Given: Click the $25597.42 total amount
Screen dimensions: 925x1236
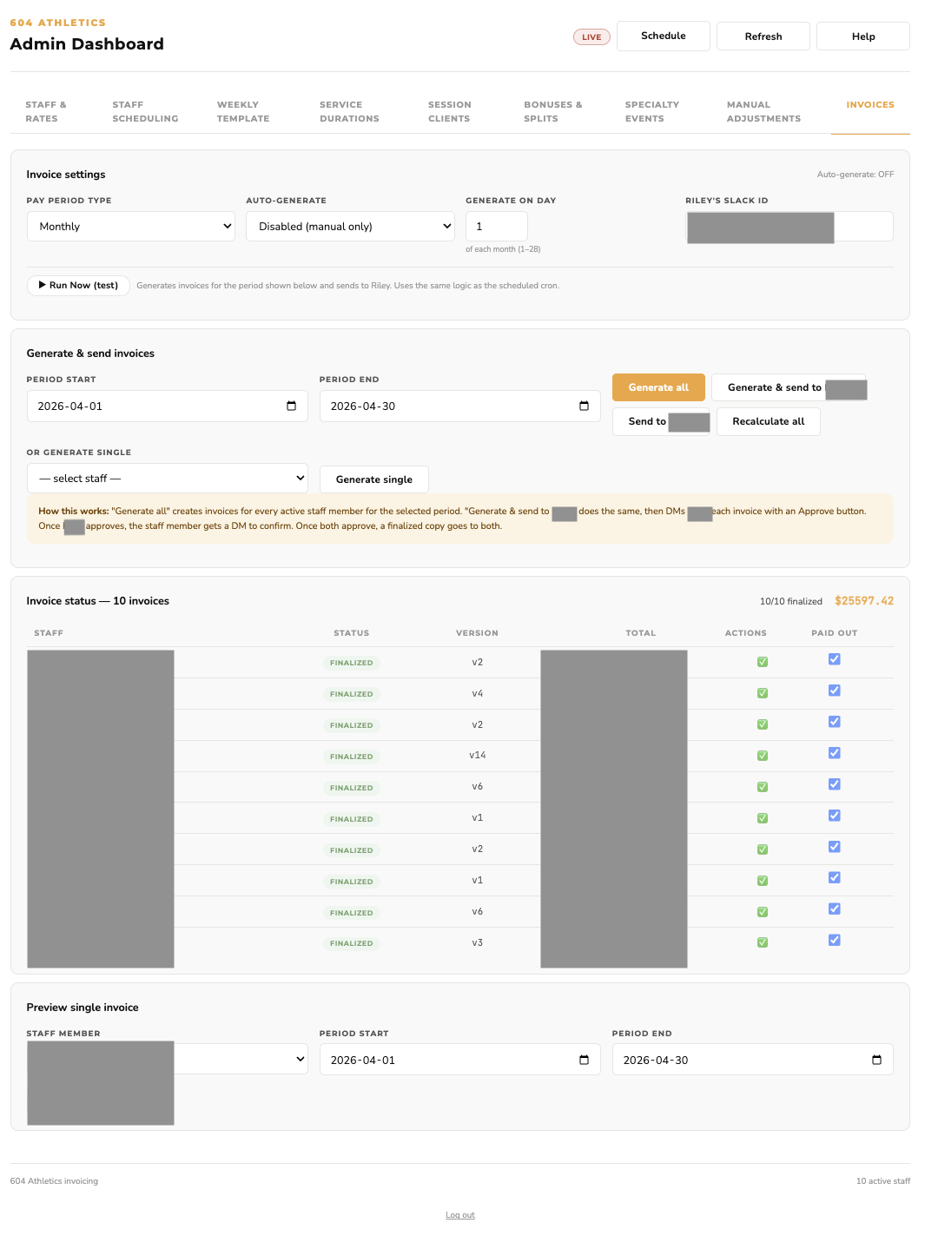Looking at the screenshot, I should (864, 601).
